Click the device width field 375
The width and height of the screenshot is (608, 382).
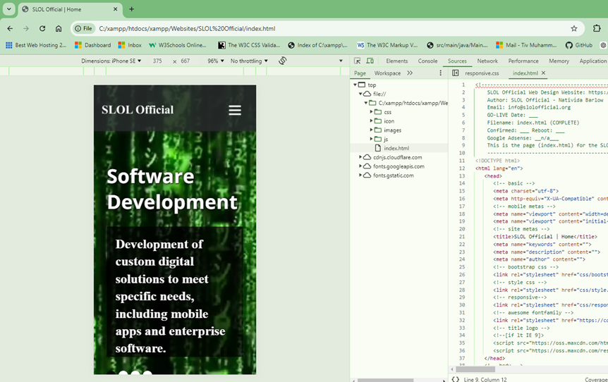coord(157,61)
